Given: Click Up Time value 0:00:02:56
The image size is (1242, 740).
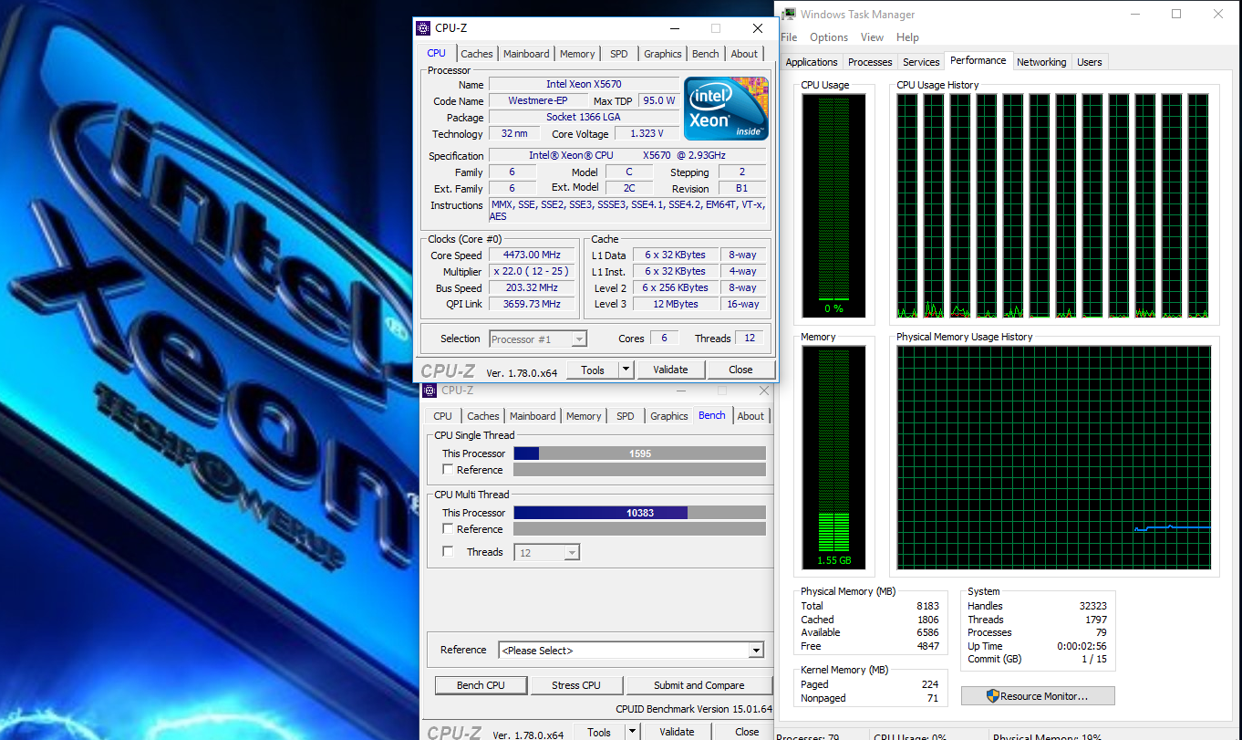Looking at the screenshot, I should point(1082,646).
